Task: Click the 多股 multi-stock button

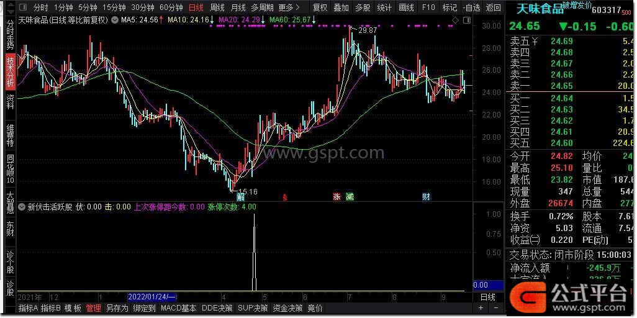Action: pos(363,7)
